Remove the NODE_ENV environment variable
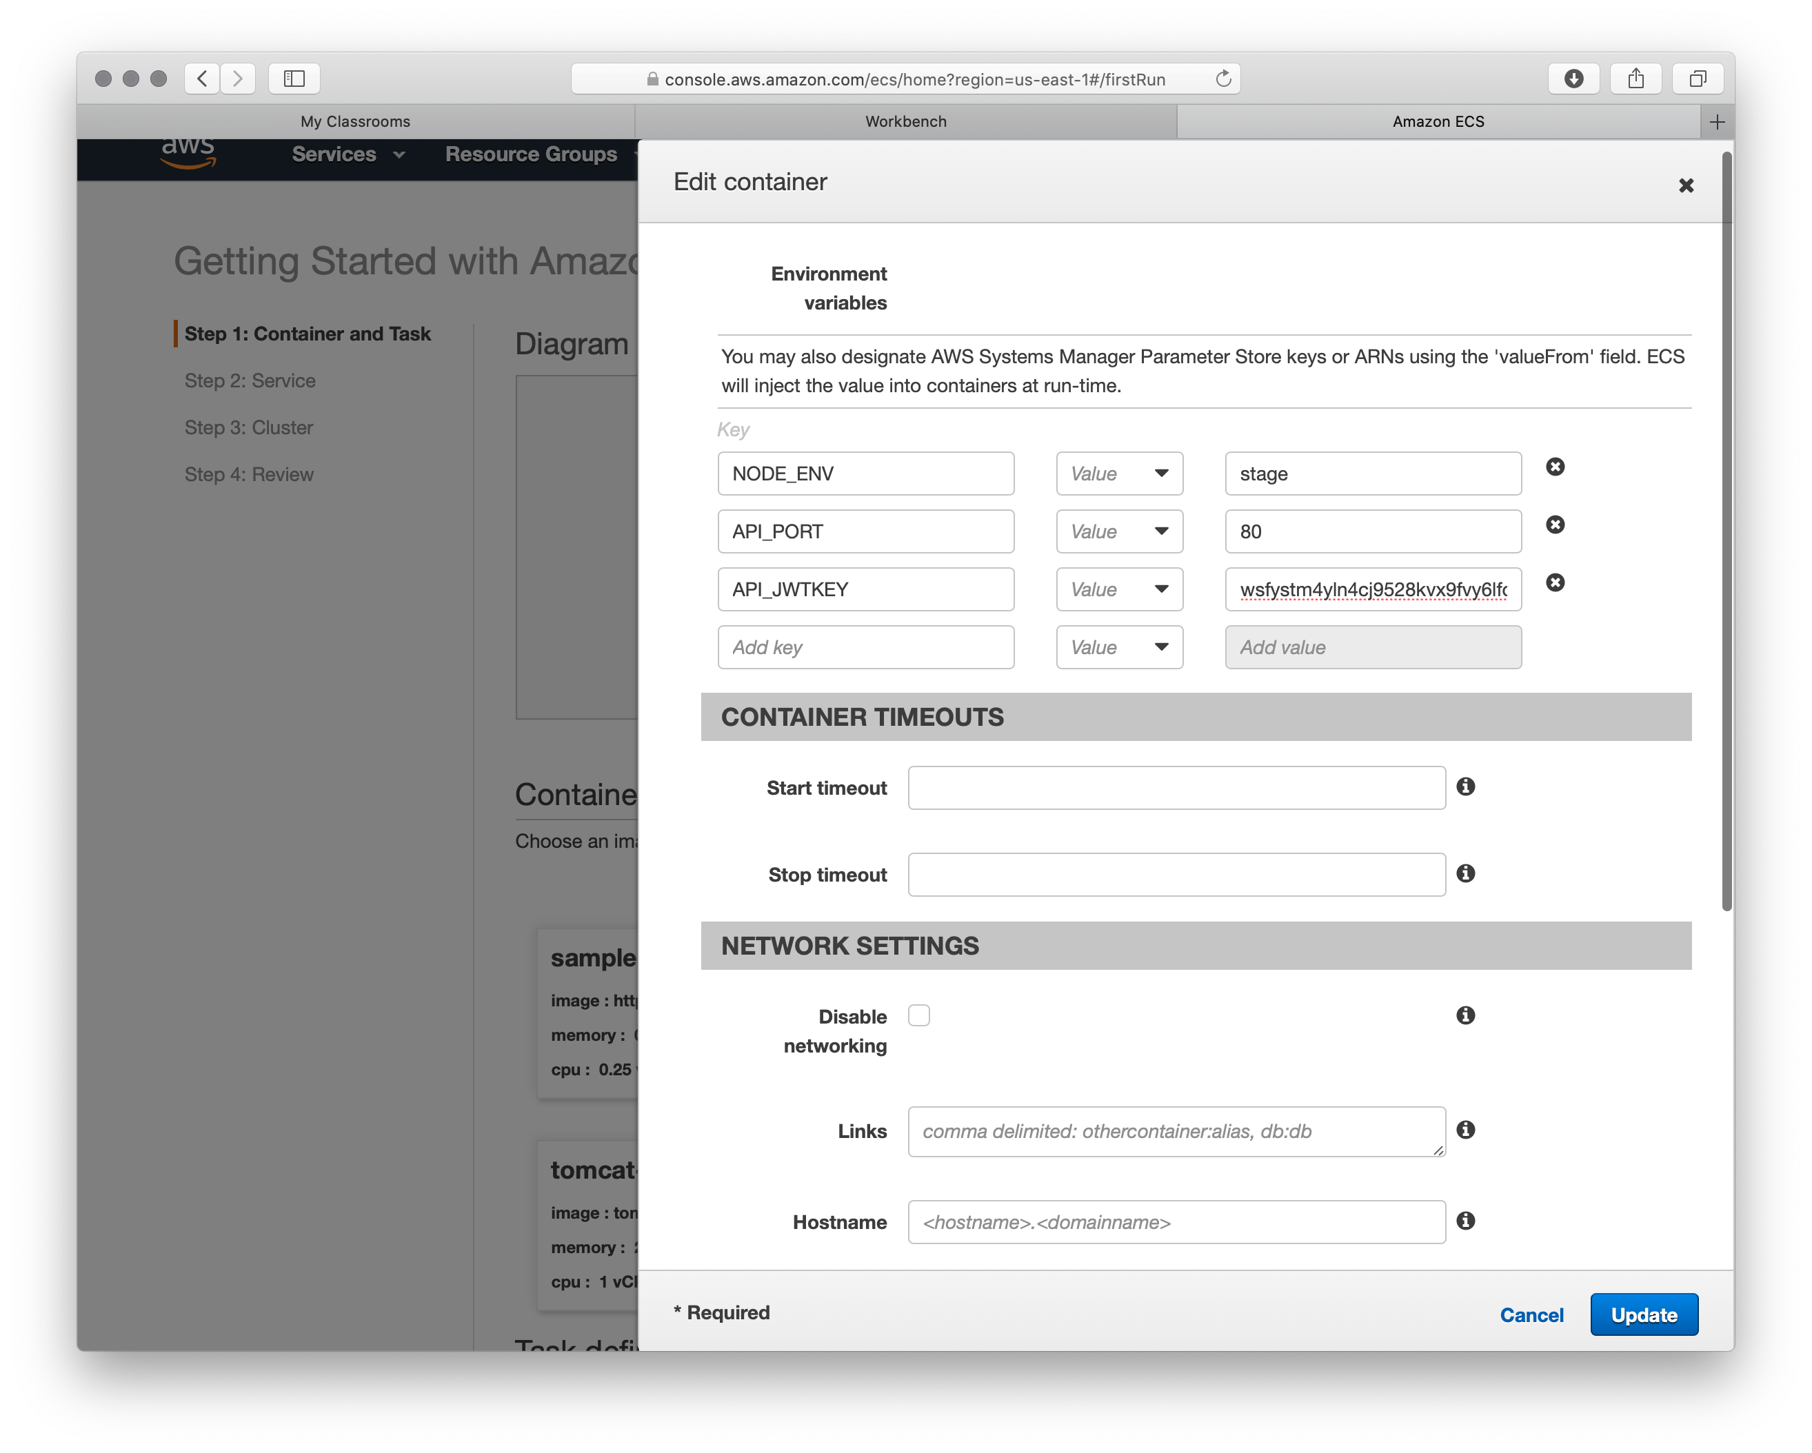The image size is (1812, 1453). tap(1555, 467)
